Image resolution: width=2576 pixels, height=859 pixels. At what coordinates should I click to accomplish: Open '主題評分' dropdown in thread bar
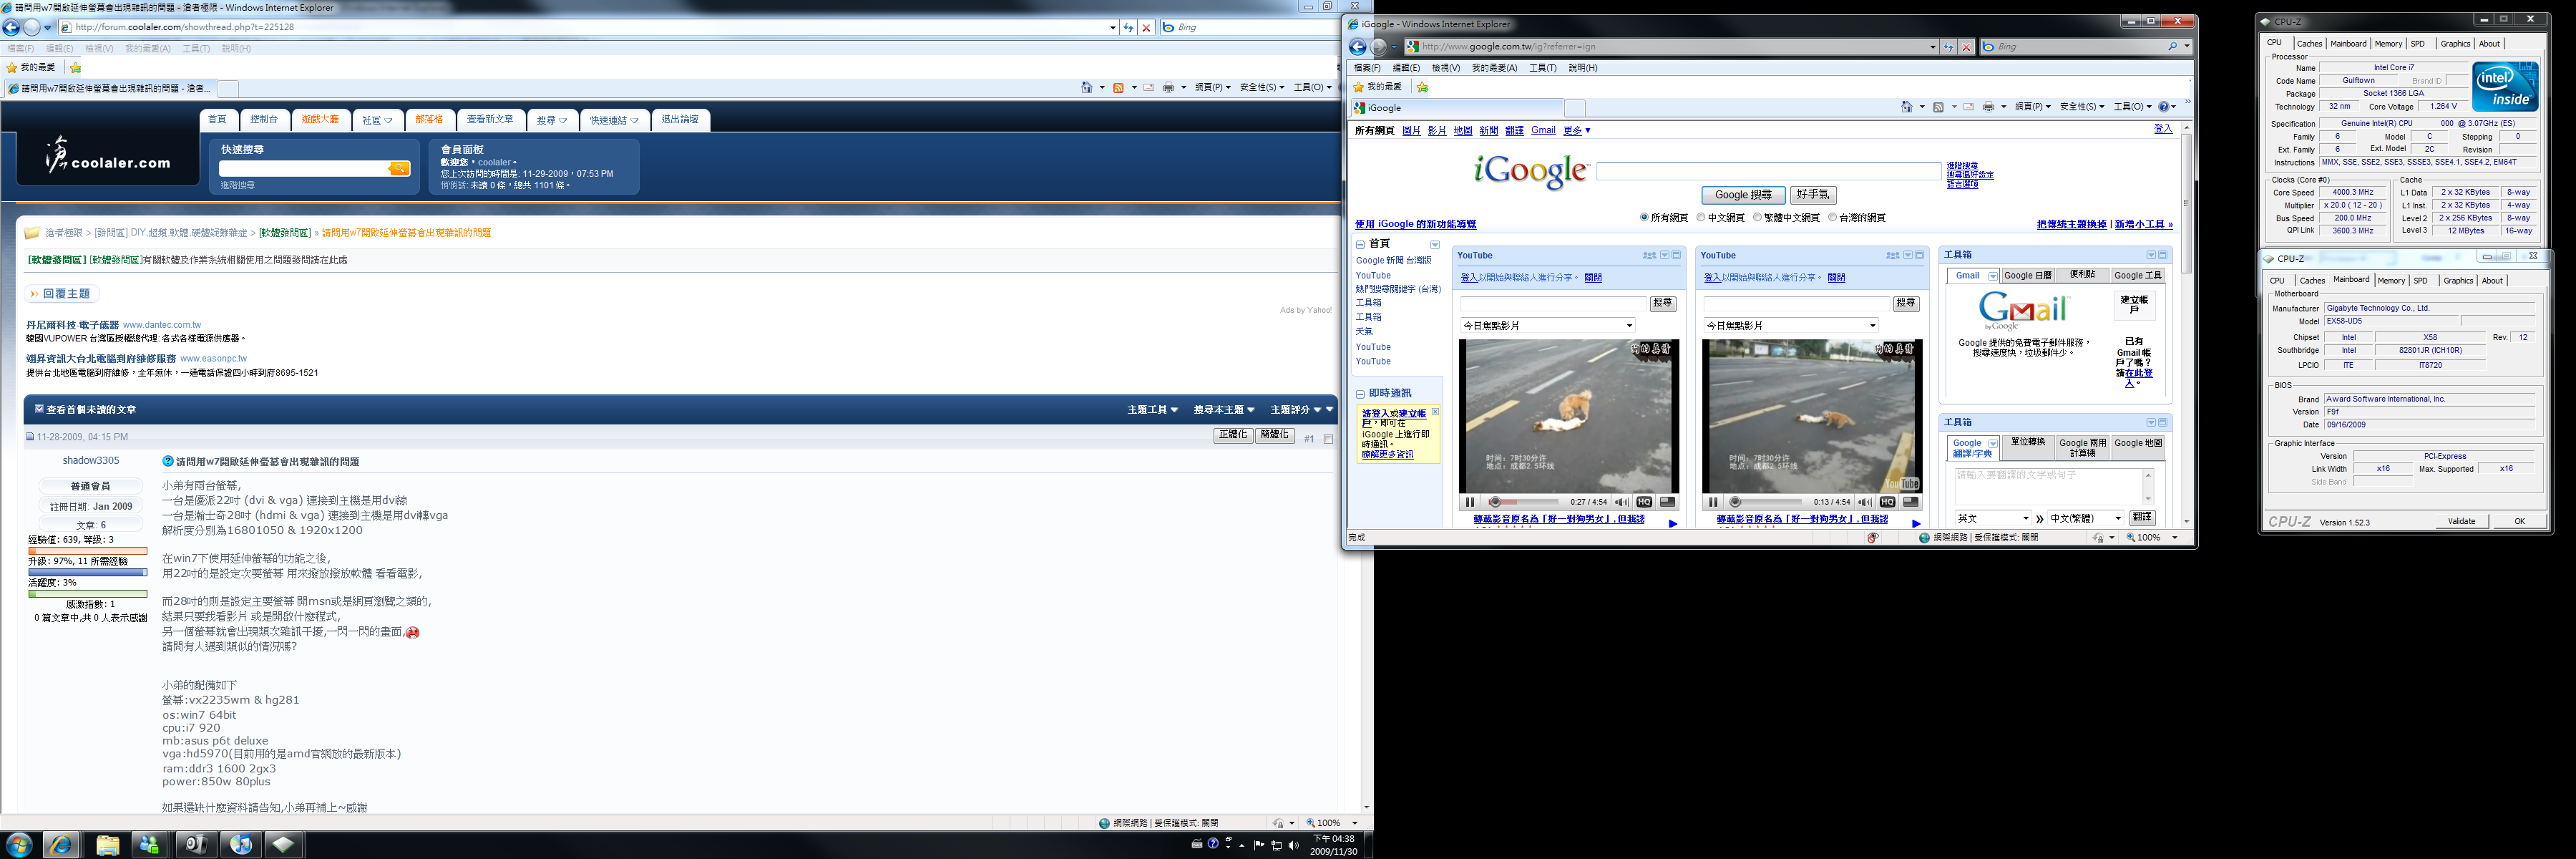point(1296,410)
